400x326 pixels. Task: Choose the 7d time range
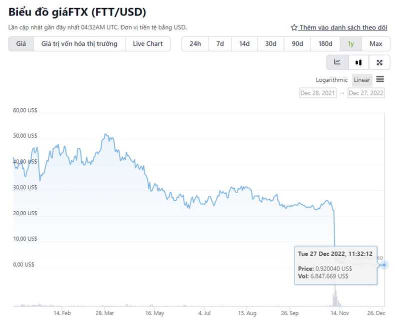pos(219,44)
